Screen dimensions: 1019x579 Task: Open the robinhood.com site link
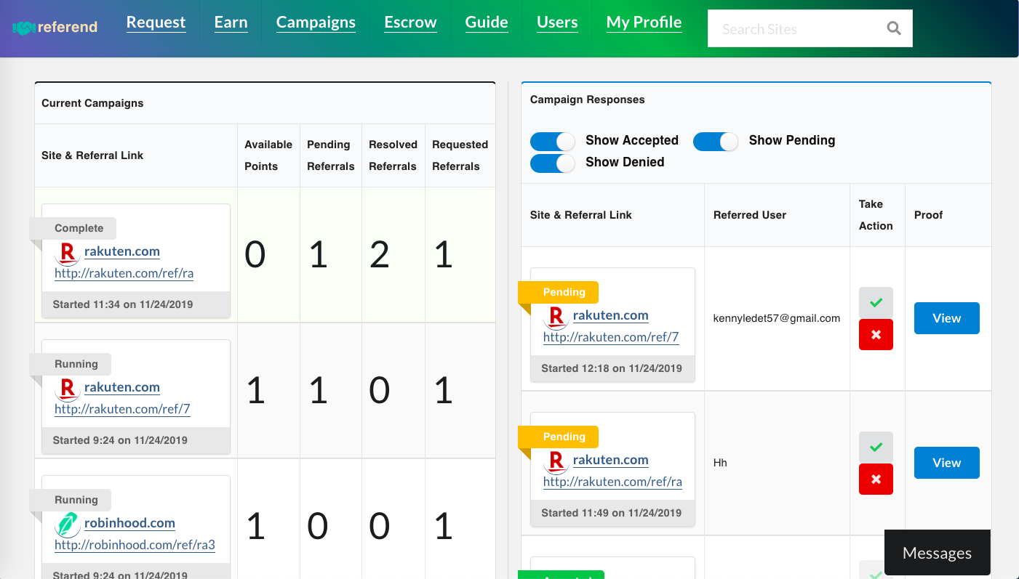coord(129,523)
